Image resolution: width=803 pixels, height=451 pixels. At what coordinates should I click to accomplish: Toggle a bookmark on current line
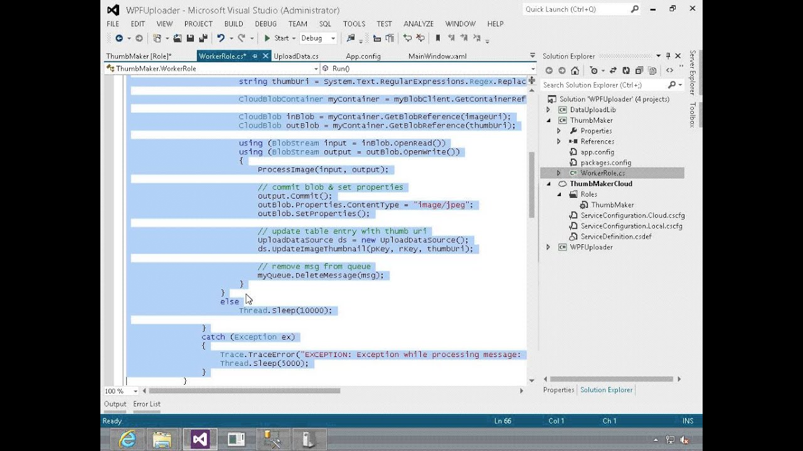tap(438, 38)
